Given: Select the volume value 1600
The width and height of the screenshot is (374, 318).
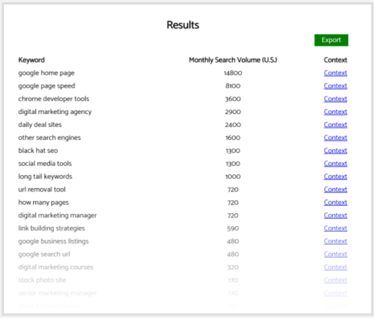Looking at the screenshot, I should tap(233, 138).
